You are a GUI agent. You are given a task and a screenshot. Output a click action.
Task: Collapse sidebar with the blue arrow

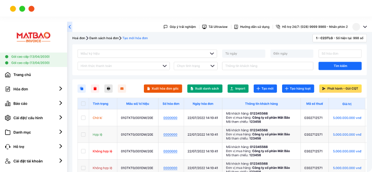click(70, 27)
